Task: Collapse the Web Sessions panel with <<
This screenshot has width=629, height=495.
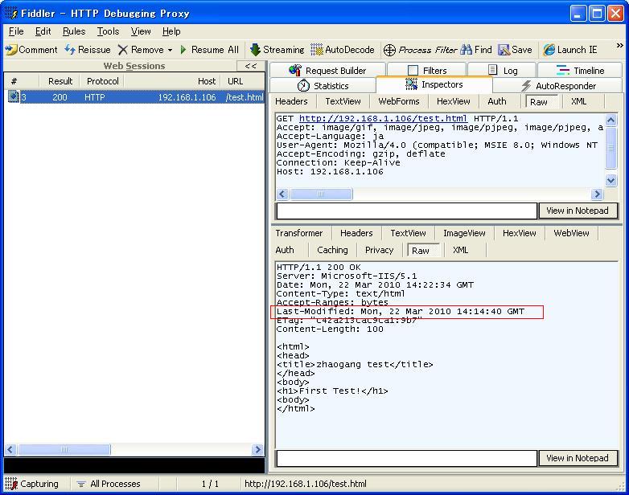Action: (x=251, y=66)
